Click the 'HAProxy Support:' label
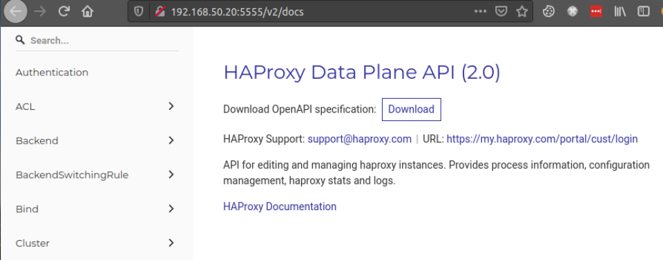663x260 pixels. coord(264,139)
